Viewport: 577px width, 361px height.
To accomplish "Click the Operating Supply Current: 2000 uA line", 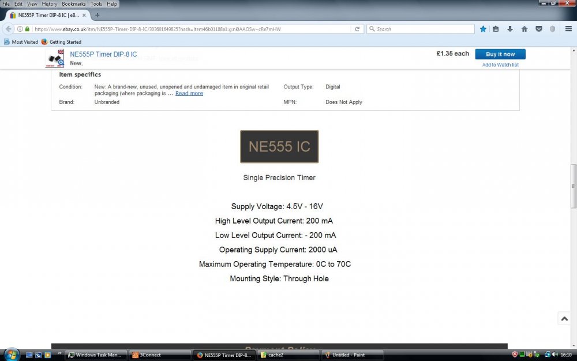I will click(278, 250).
